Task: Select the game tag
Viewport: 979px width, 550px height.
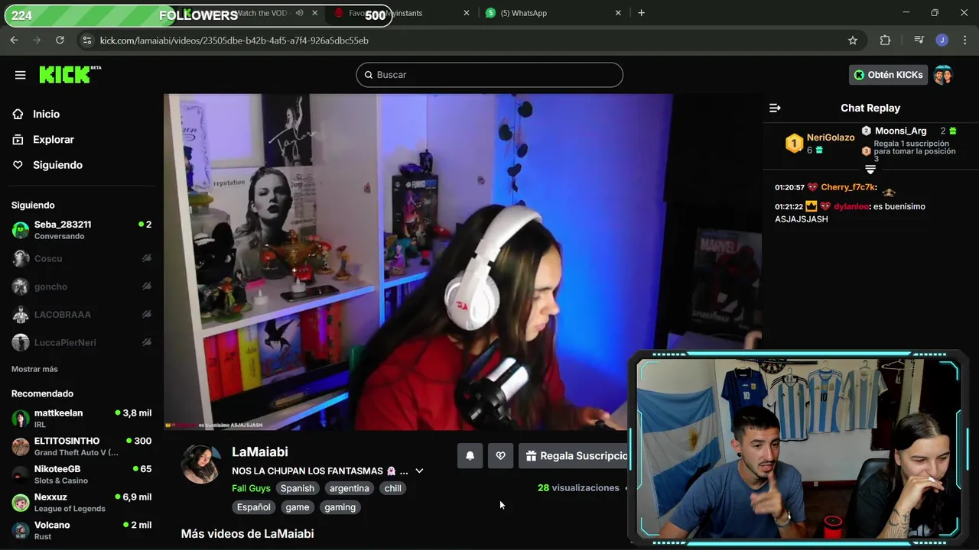Action: [x=298, y=507]
